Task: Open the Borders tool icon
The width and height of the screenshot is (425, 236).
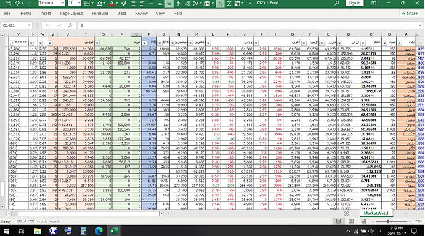Action: click(x=87, y=3)
